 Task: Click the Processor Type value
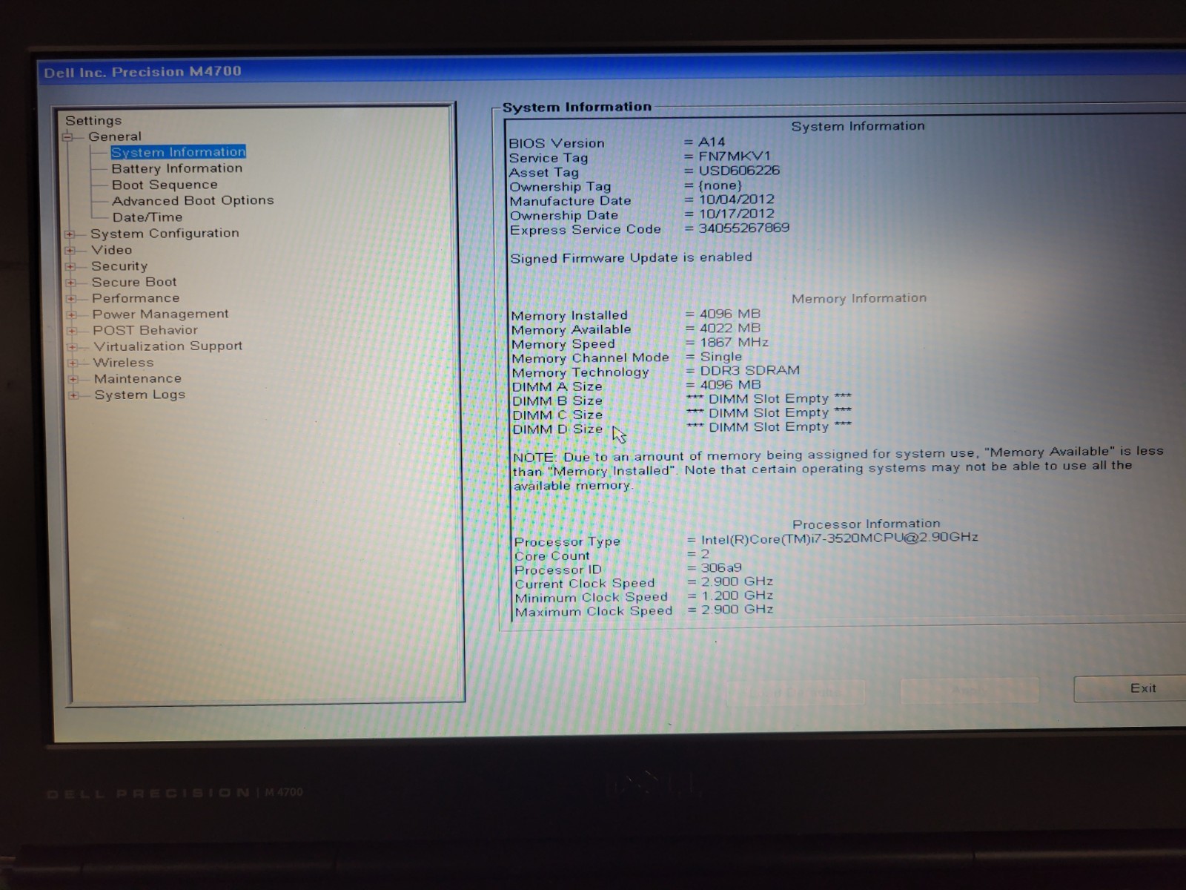point(840,538)
